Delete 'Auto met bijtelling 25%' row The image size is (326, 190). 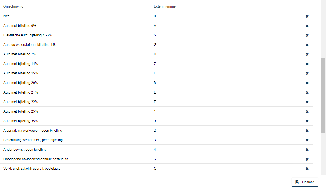[307, 112]
